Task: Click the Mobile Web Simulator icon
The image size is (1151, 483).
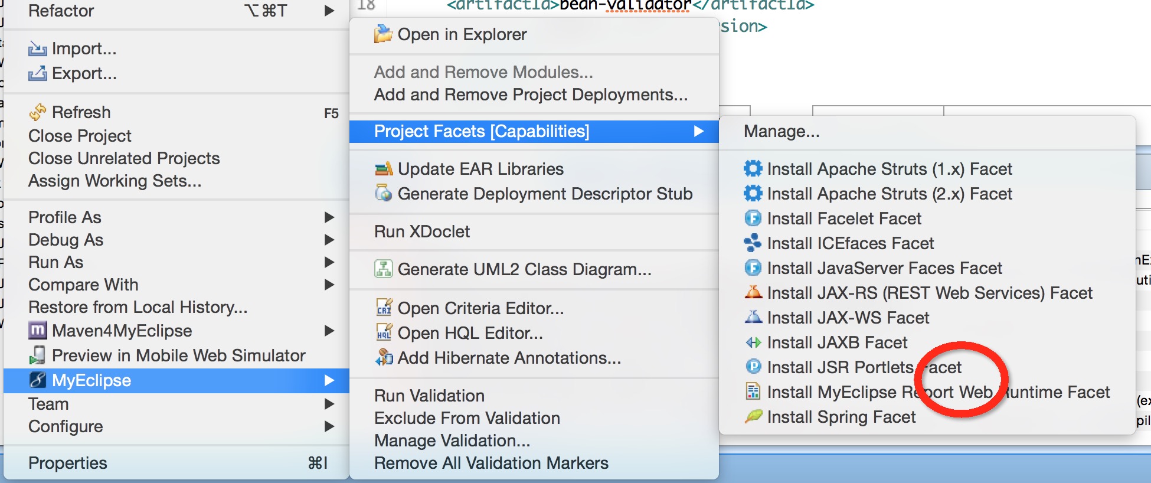Action: 38,355
